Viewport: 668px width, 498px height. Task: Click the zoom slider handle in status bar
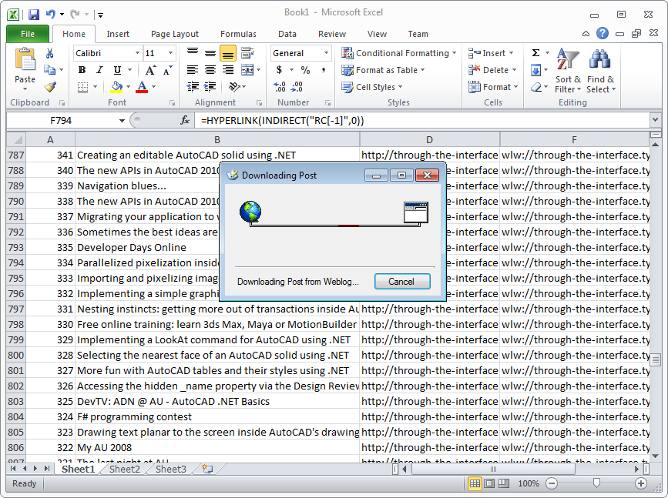coord(596,483)
